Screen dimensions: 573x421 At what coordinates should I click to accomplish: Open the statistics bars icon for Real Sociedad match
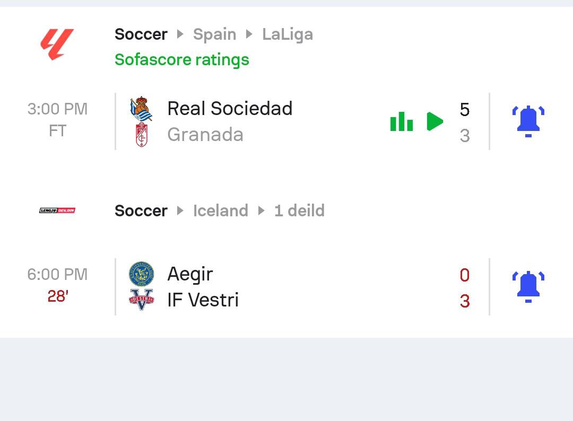point(402,121)
